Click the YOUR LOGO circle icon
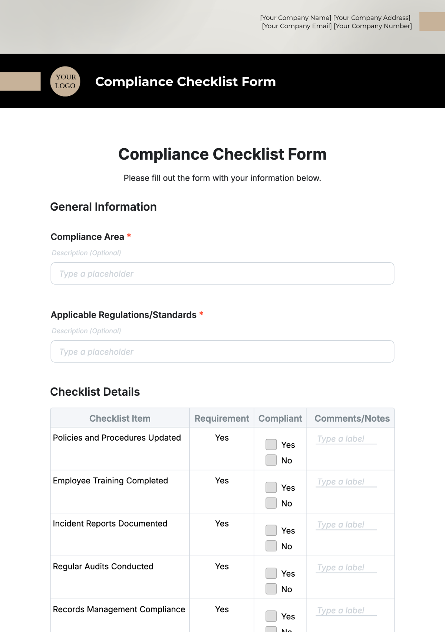 point(65,82)
